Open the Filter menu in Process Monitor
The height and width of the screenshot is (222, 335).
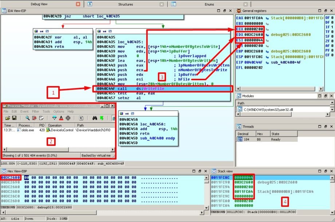click(x=35, y=112)
